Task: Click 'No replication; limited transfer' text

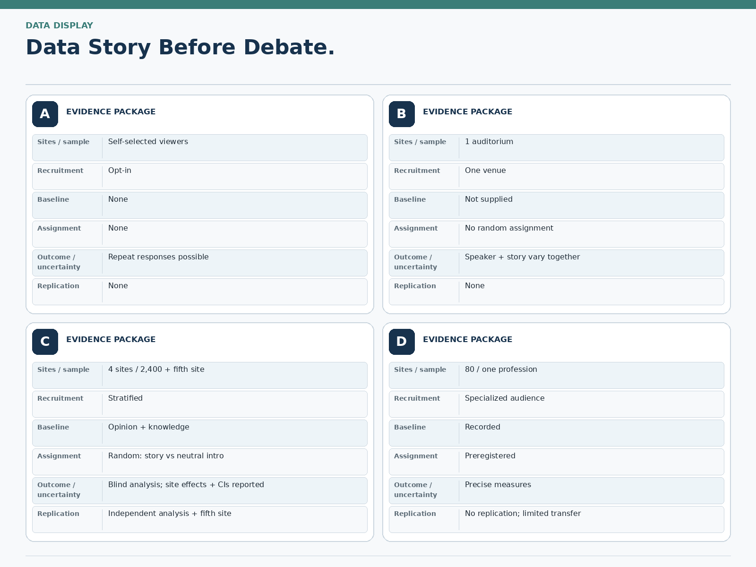Action: (523, 514)
